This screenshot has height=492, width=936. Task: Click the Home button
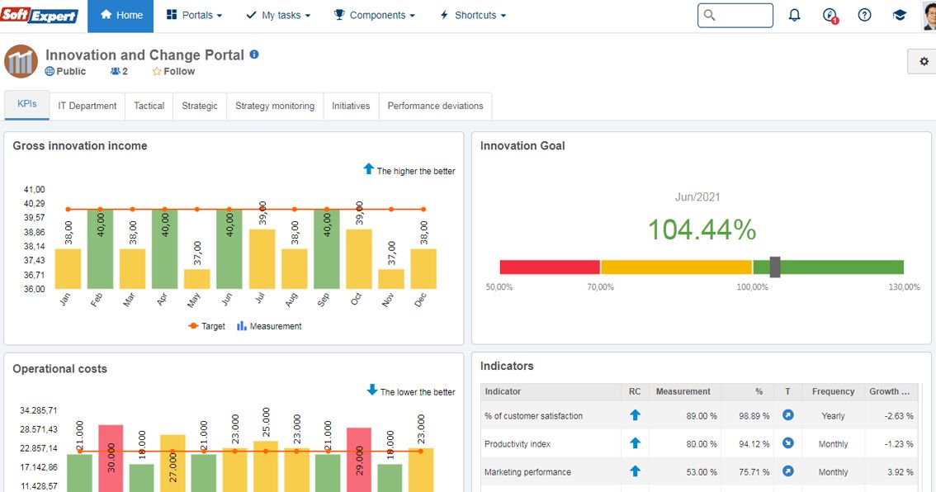121,16
